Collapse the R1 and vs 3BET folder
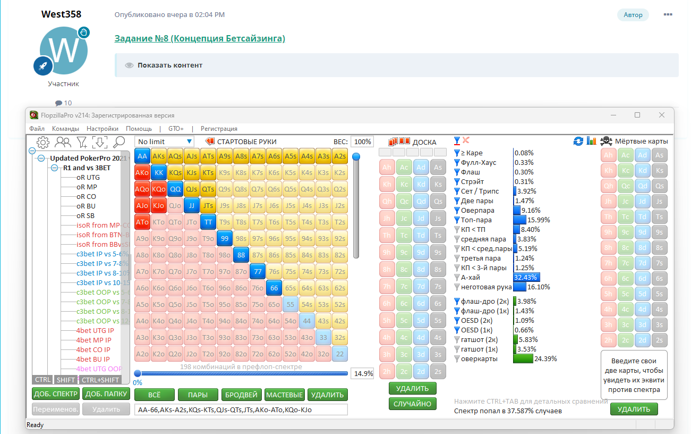 tap(55, 168)
